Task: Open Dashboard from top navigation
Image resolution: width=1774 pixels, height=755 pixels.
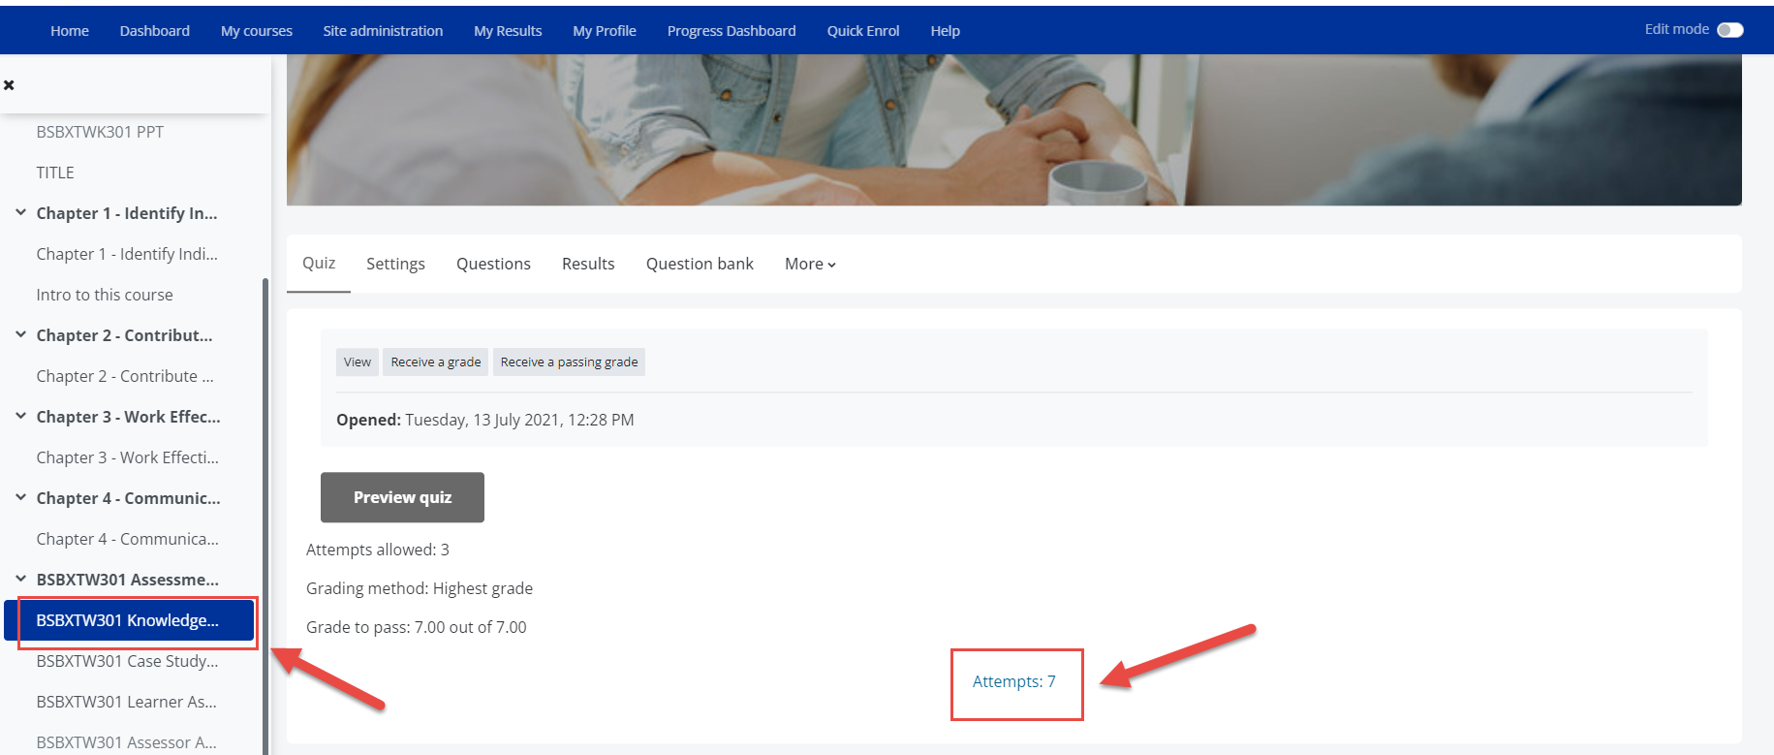Action: (155, 31)
